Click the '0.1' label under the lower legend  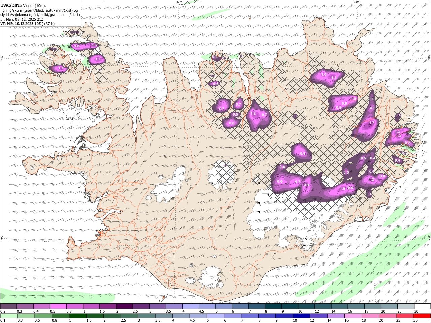pyautogui.click(x=2, y=321)
